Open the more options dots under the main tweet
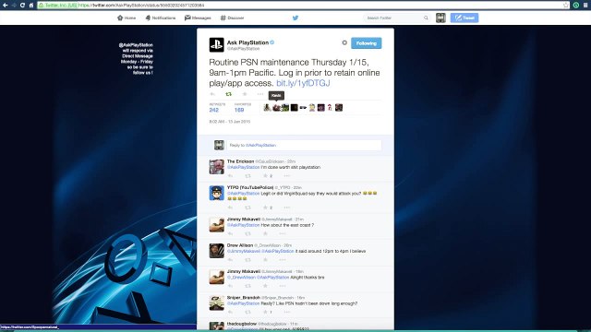This screenshot has width=591, height=332. pos(260,94)
